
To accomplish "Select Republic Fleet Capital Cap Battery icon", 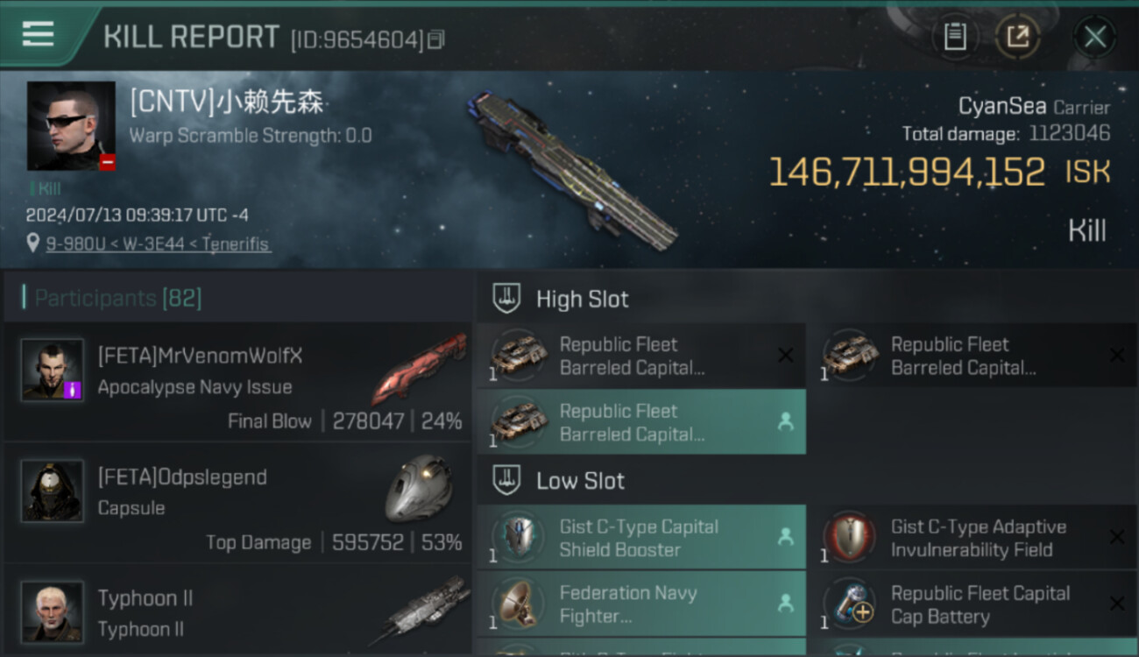I will tap(850, 604).
